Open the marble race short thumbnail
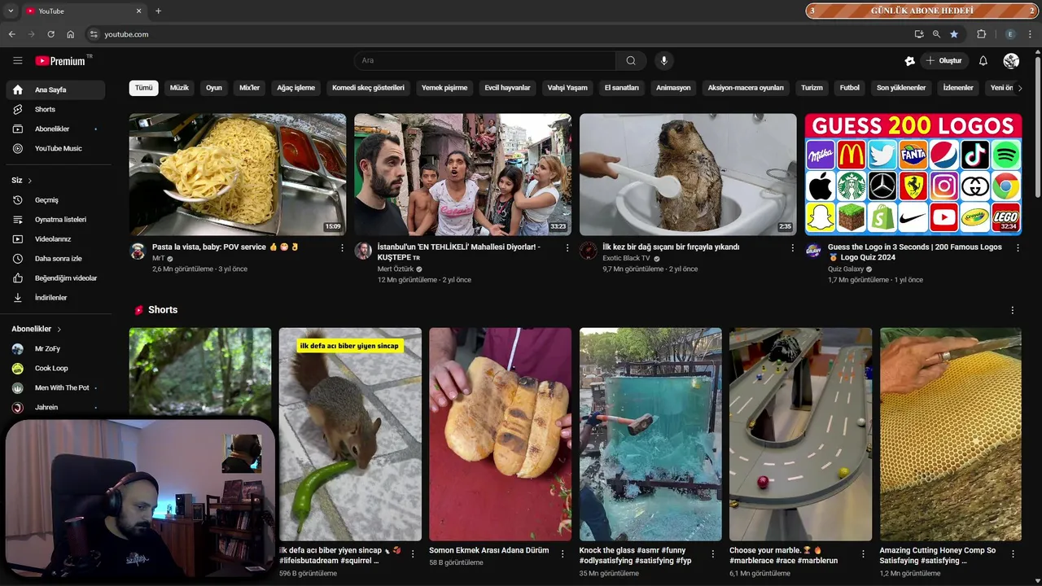 tap(800, 435)
